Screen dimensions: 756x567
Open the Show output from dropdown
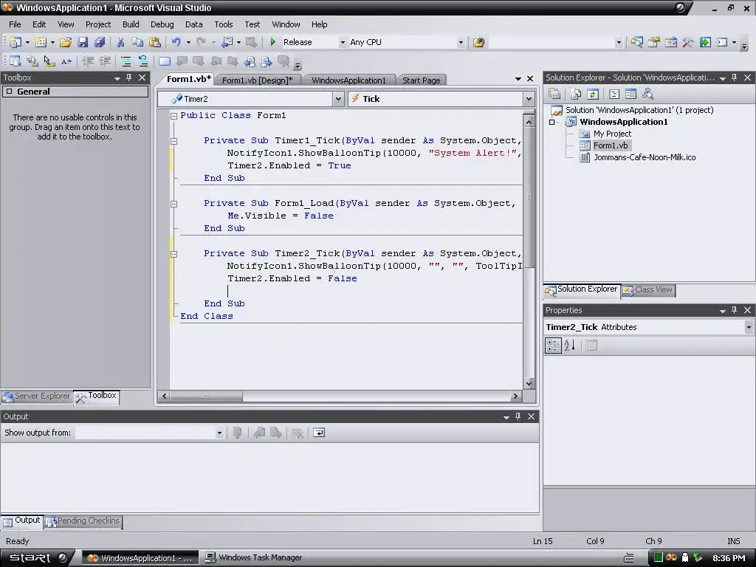pos(219,433)
